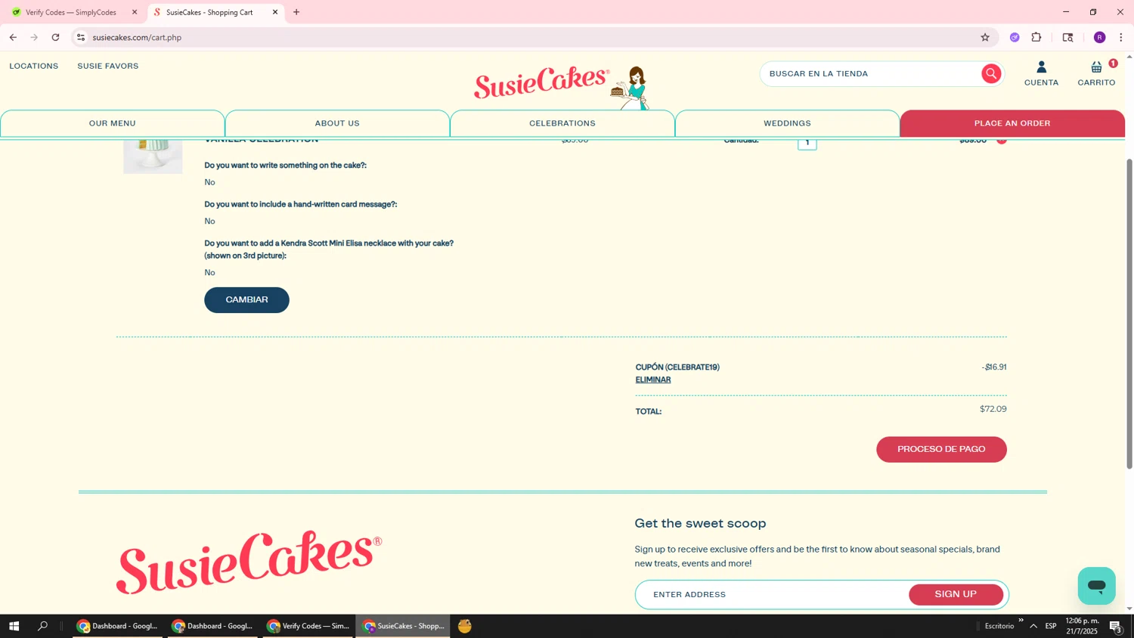Show hidden system tray icons
This screenshot has height=638, width=1134.
point(1033,626)
